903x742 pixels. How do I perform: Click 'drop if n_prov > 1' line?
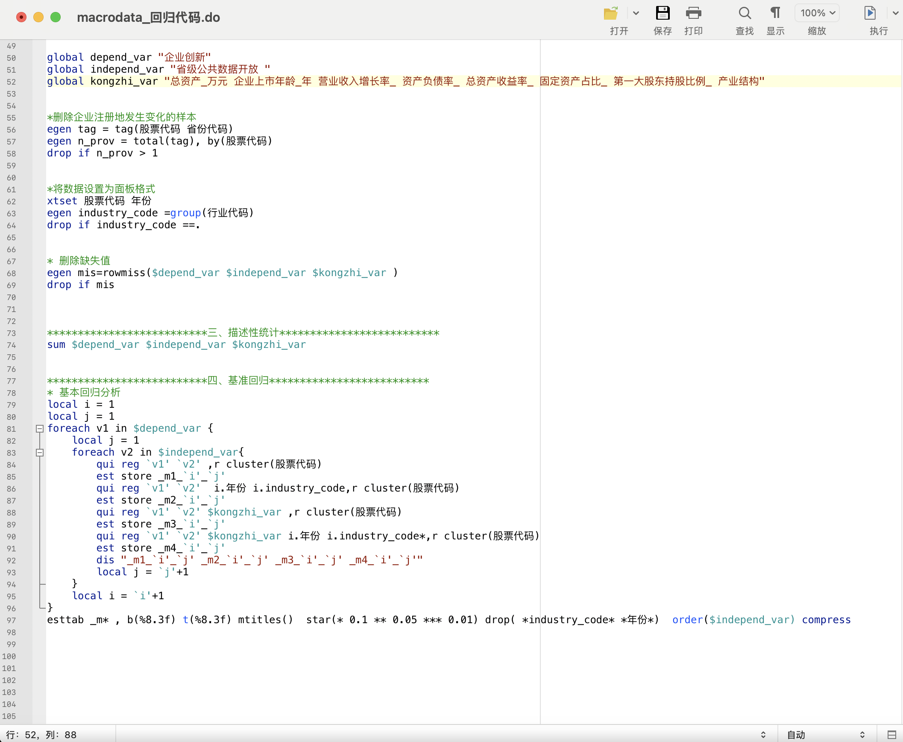click(103, 153)
